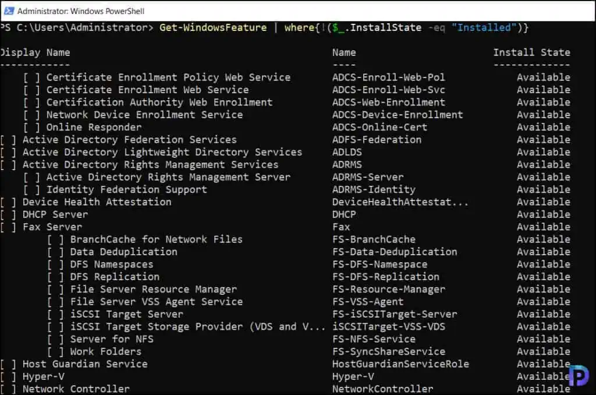Viewport: 596px width, 395px height.
Task: Click the ADCS-Web-Enrollment name
Action: 388,103
